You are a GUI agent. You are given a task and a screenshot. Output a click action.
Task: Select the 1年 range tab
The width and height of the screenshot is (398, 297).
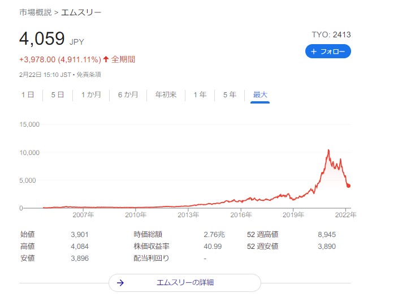tap(200, 95)
